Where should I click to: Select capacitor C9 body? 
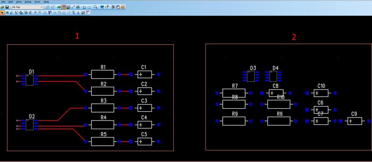355,121
